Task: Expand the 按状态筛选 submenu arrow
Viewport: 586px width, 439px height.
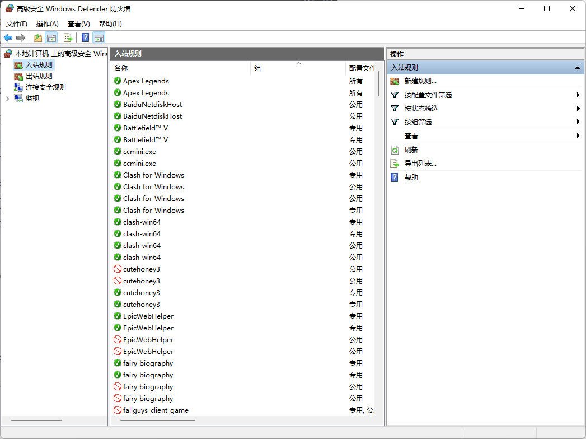Action: pyautogui.click(x=578, y=109)
